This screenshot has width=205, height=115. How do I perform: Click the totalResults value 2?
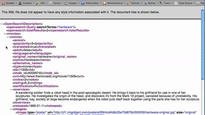point(47,30)
